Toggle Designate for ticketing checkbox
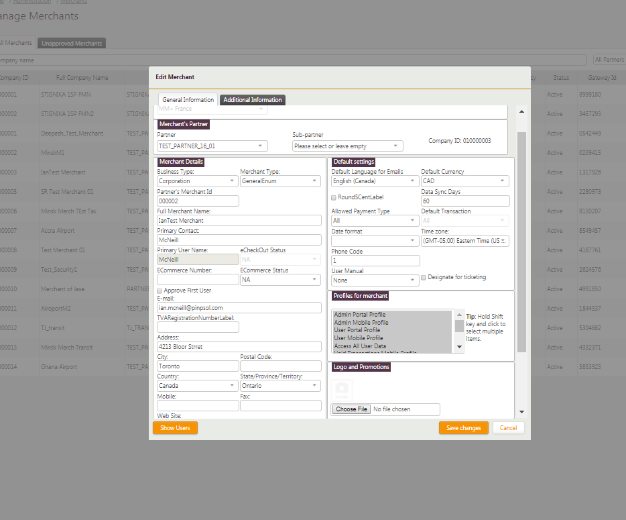 (x=424, y=277)
